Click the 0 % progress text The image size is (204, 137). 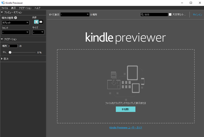(x=39, y=52)
